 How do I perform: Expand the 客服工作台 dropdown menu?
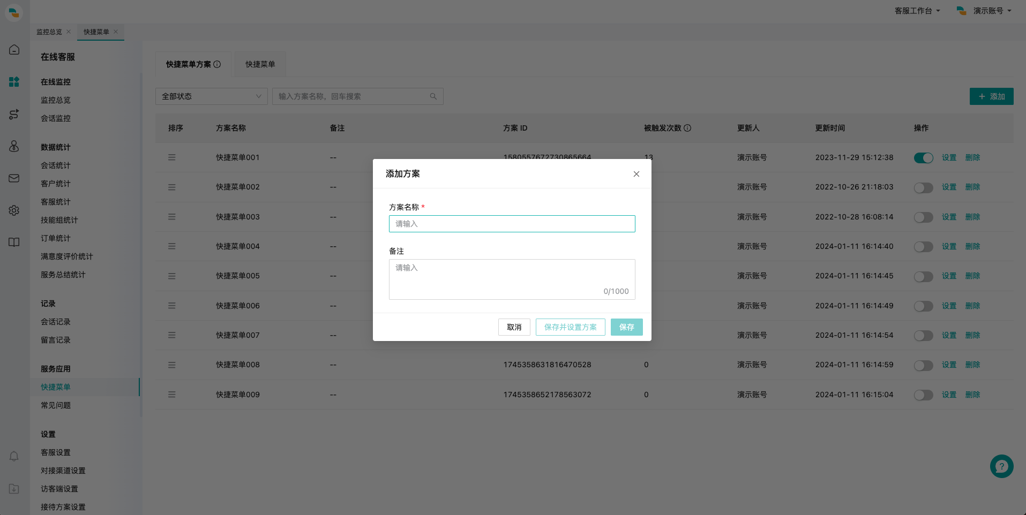pyautogui.click(x=917, y=11)
